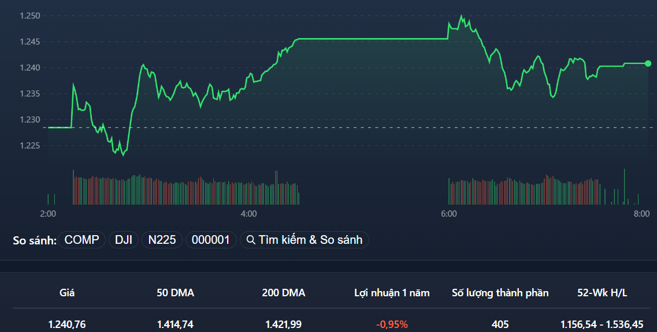Toggle the COMP comparison chip

81,240
